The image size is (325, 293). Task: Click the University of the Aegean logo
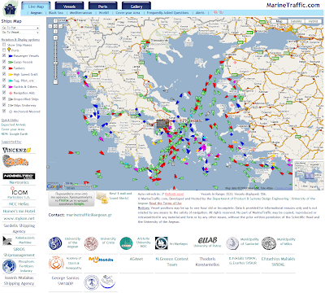55,243
